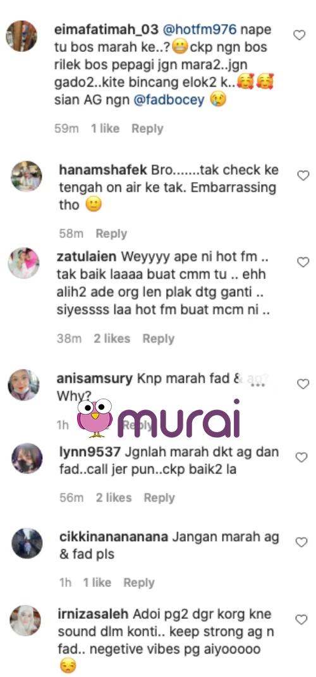The height and width of the screenshot is (677, 316).
Task: Open the @fadbocey mention link
Action: (x=169, y=100)
